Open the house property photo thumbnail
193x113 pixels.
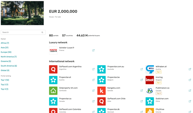(22, 13)
